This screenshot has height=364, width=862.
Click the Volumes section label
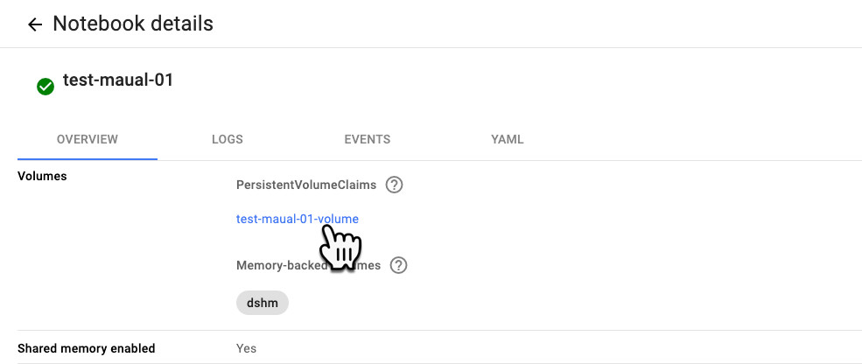pyautogui.click(x=42, y=176)
